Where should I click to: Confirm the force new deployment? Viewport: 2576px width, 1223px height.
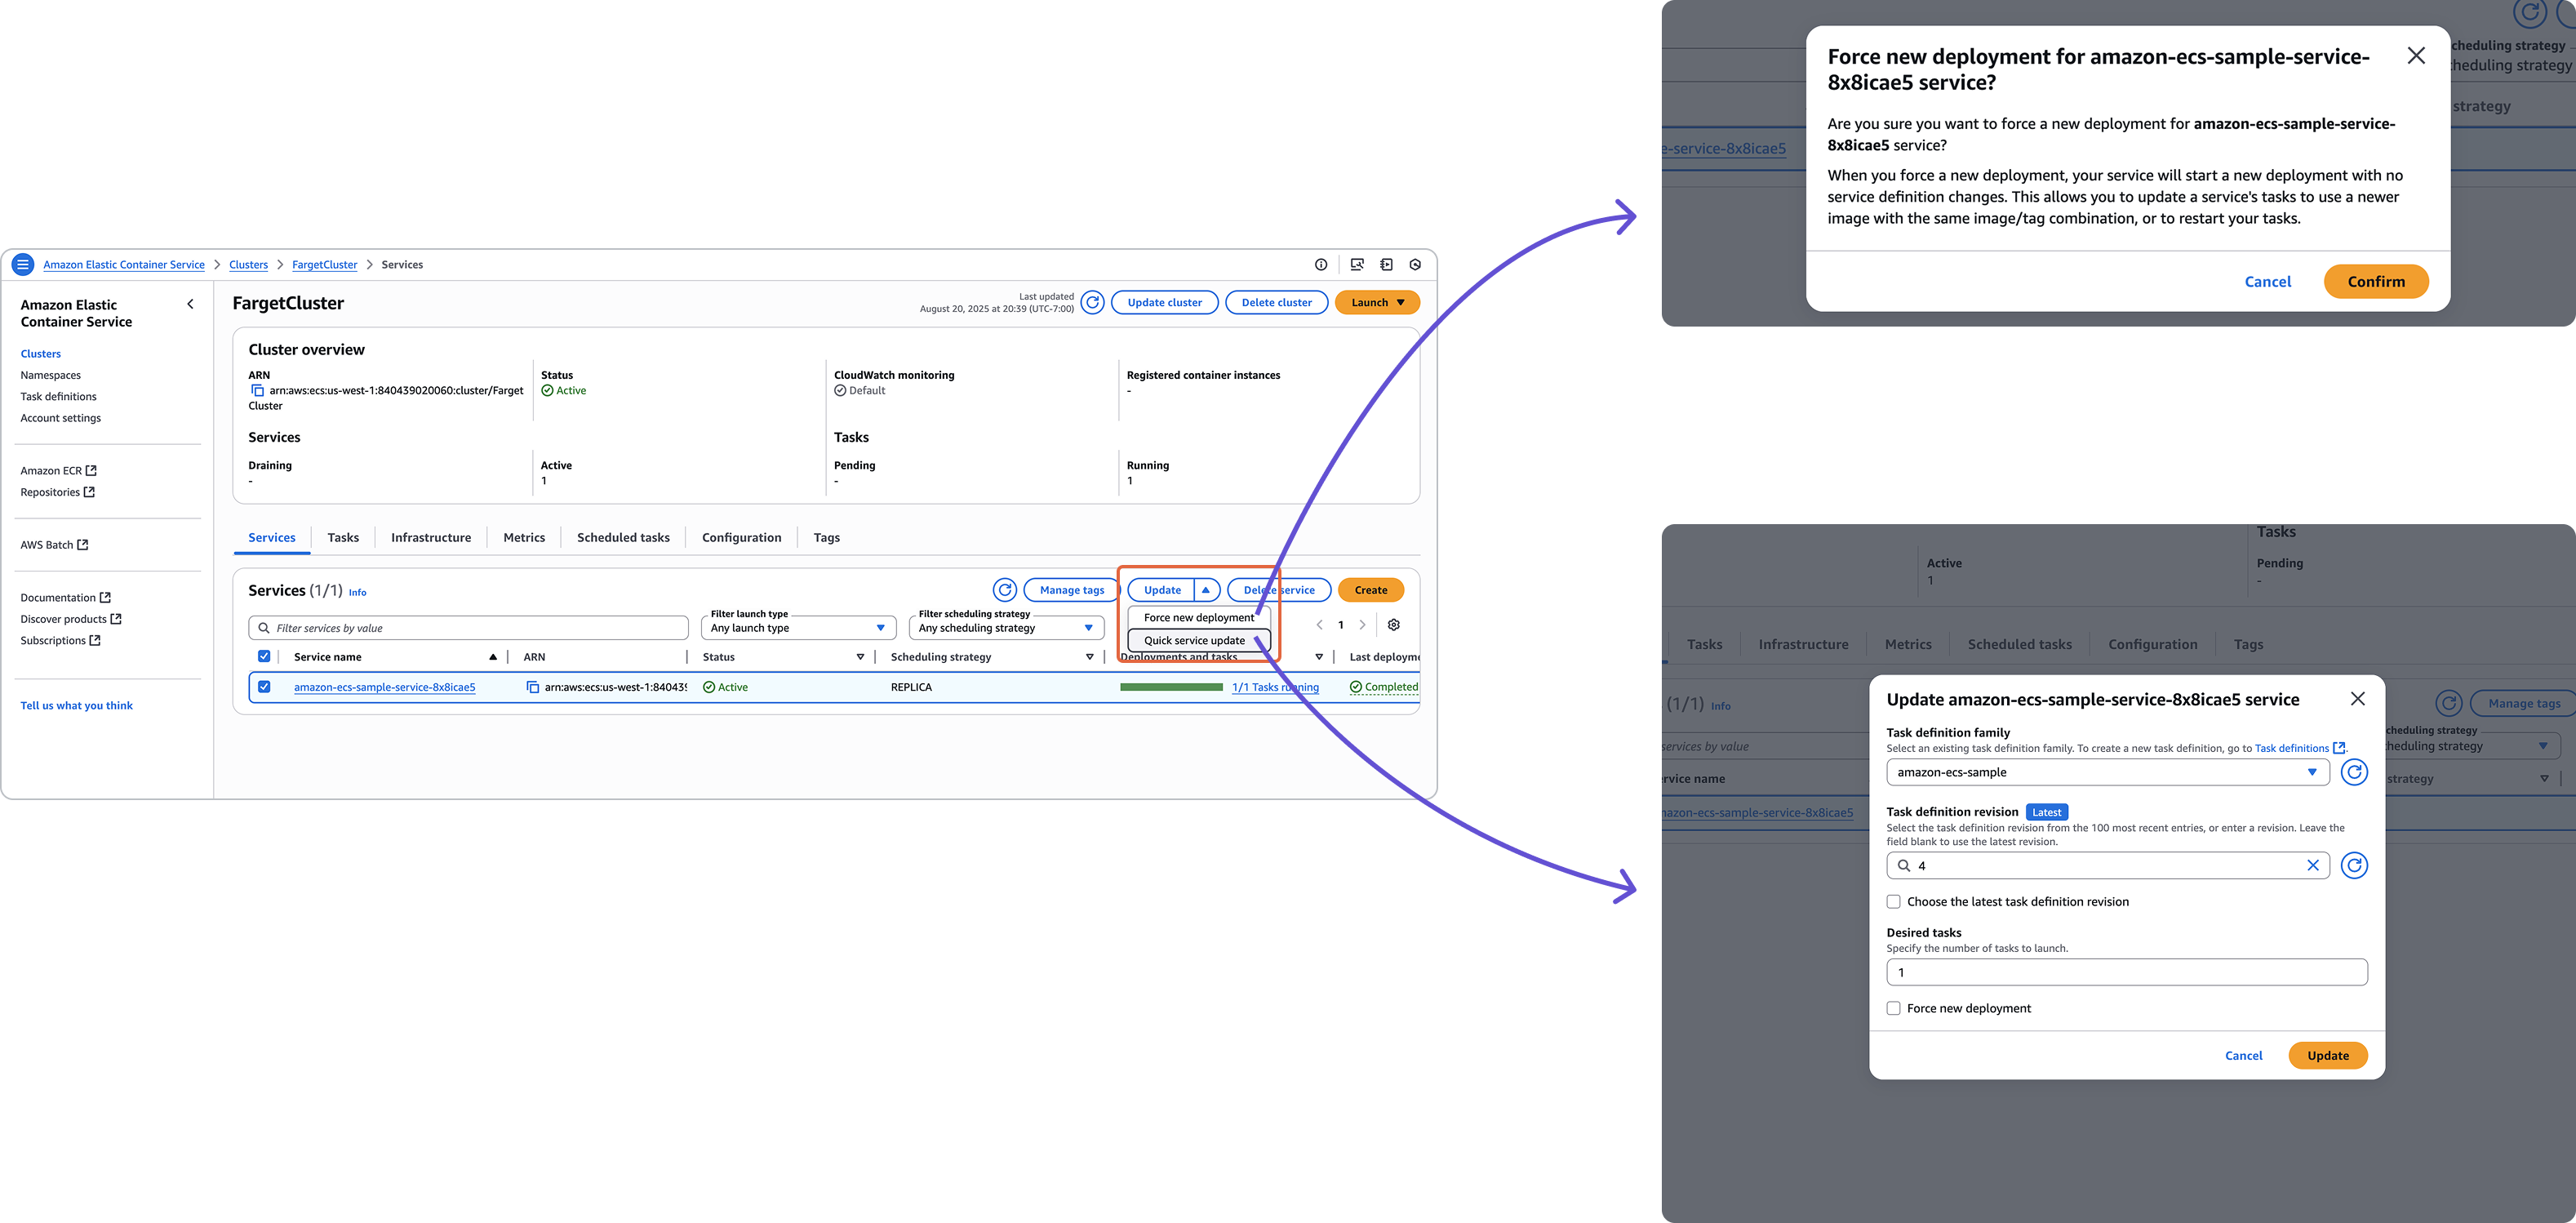coord(2375,282)
